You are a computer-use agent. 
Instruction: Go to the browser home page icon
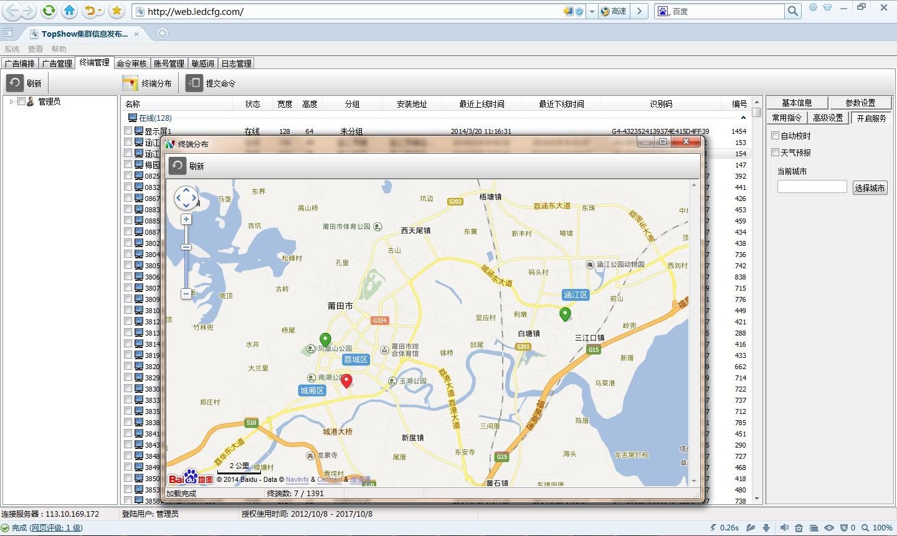70,11
